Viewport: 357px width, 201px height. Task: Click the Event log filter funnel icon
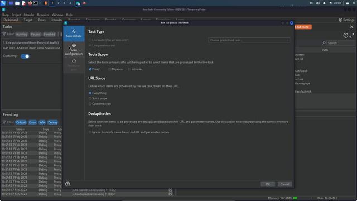(4, 122)
